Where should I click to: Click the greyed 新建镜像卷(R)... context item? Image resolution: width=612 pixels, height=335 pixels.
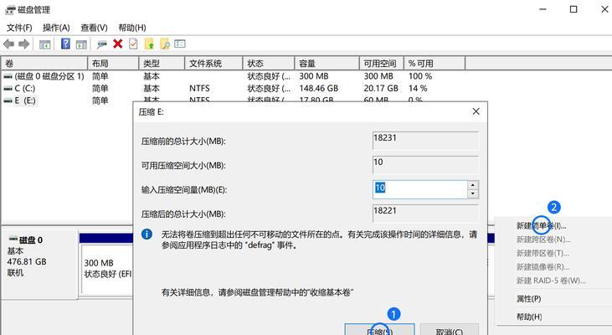[543, 266]
